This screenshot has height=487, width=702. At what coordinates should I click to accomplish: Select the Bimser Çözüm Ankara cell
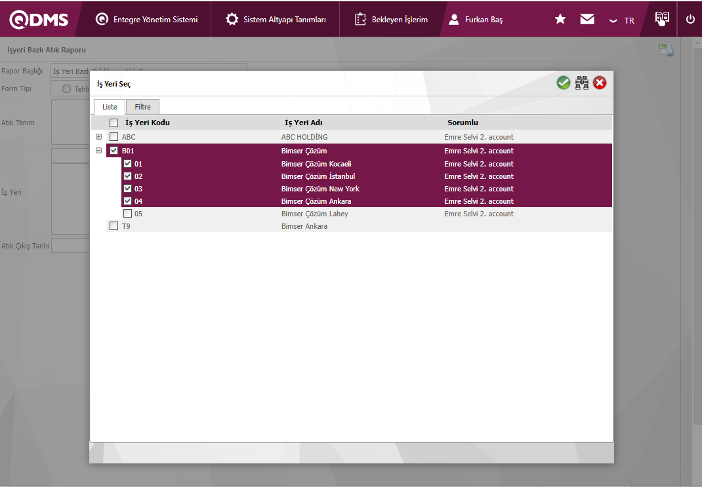[316, 201]
